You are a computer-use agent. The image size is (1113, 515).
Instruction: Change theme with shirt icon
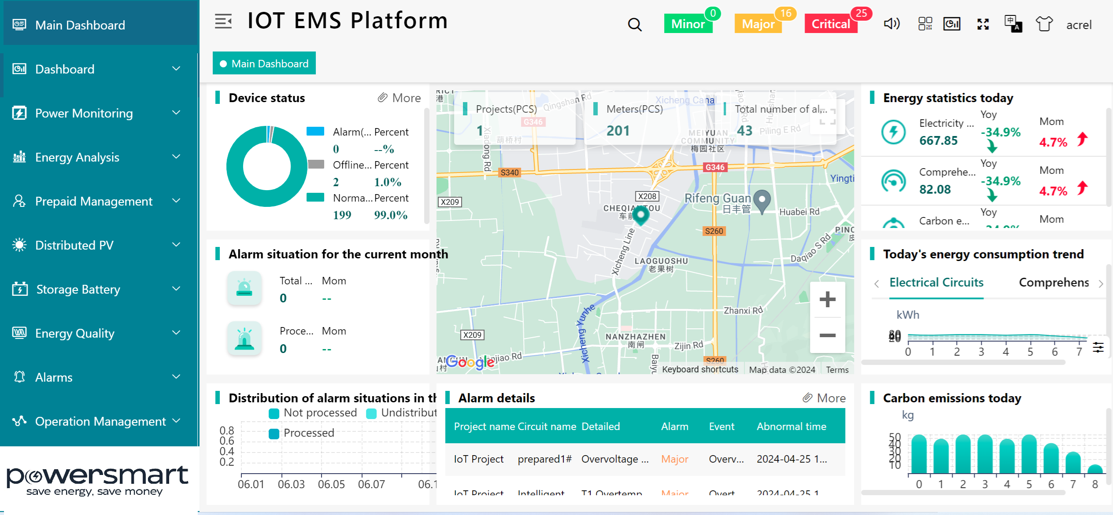[x=1044, y=24]
